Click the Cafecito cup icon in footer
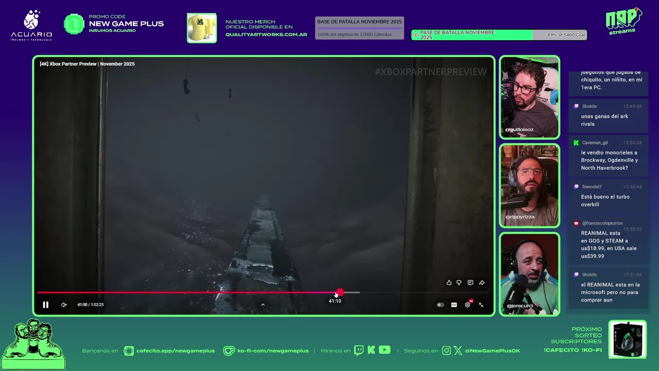 (129, 350)
